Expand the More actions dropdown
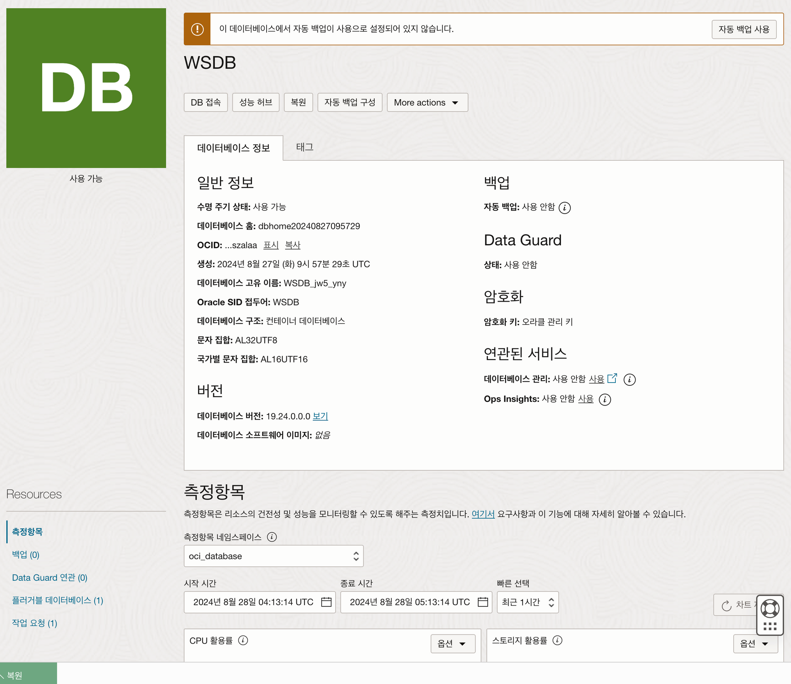 click(427, 102)
